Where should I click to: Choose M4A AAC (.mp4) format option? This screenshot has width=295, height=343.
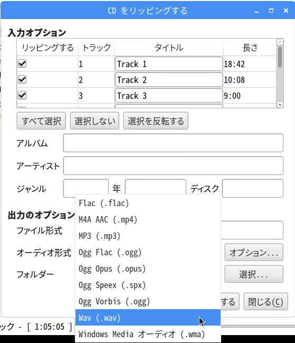click(x=148, y=220)
